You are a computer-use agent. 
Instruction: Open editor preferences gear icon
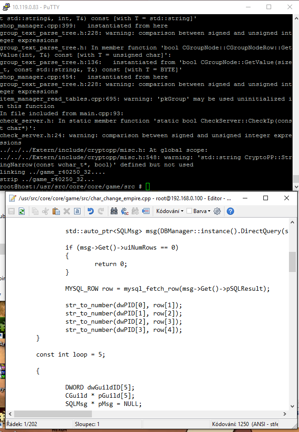[x=217, y=211]
